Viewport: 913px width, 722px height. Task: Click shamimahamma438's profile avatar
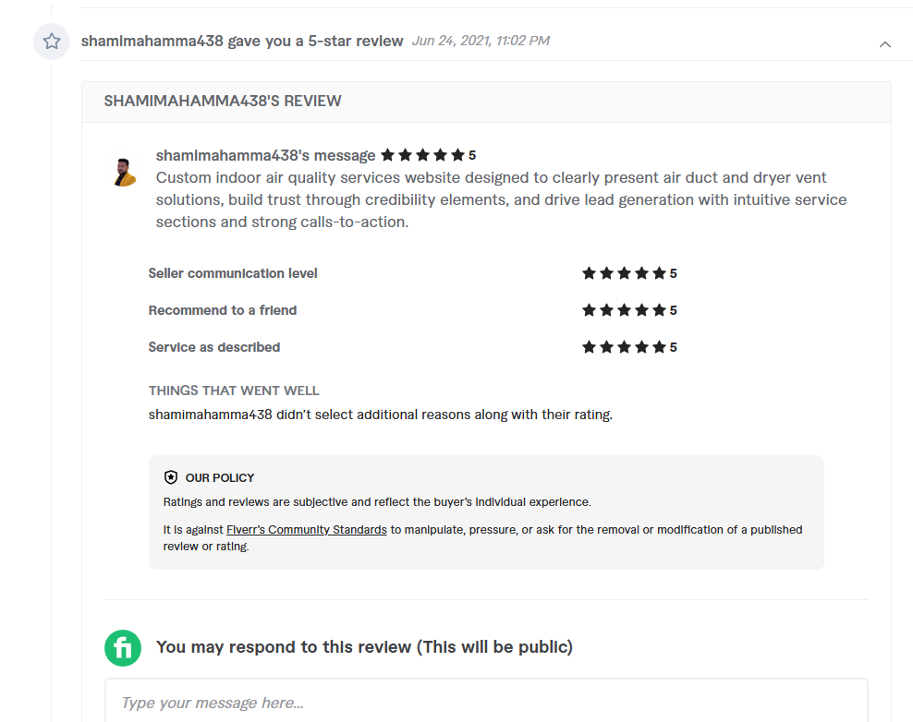(126, 172)
